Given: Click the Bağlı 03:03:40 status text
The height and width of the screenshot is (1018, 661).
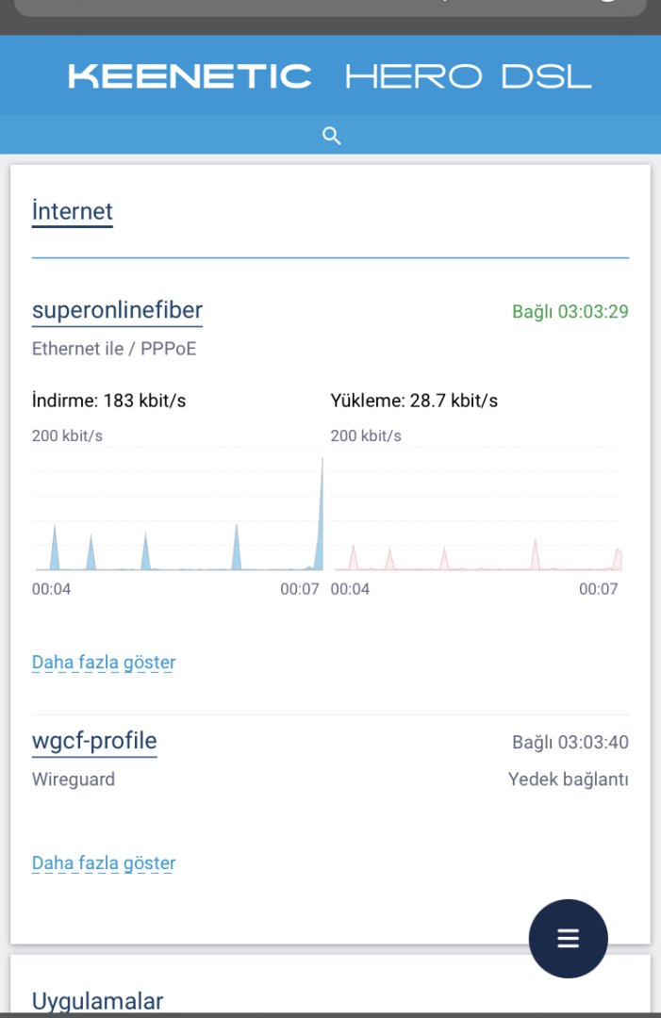Looking at the screenshot, I should coord(570,743).
